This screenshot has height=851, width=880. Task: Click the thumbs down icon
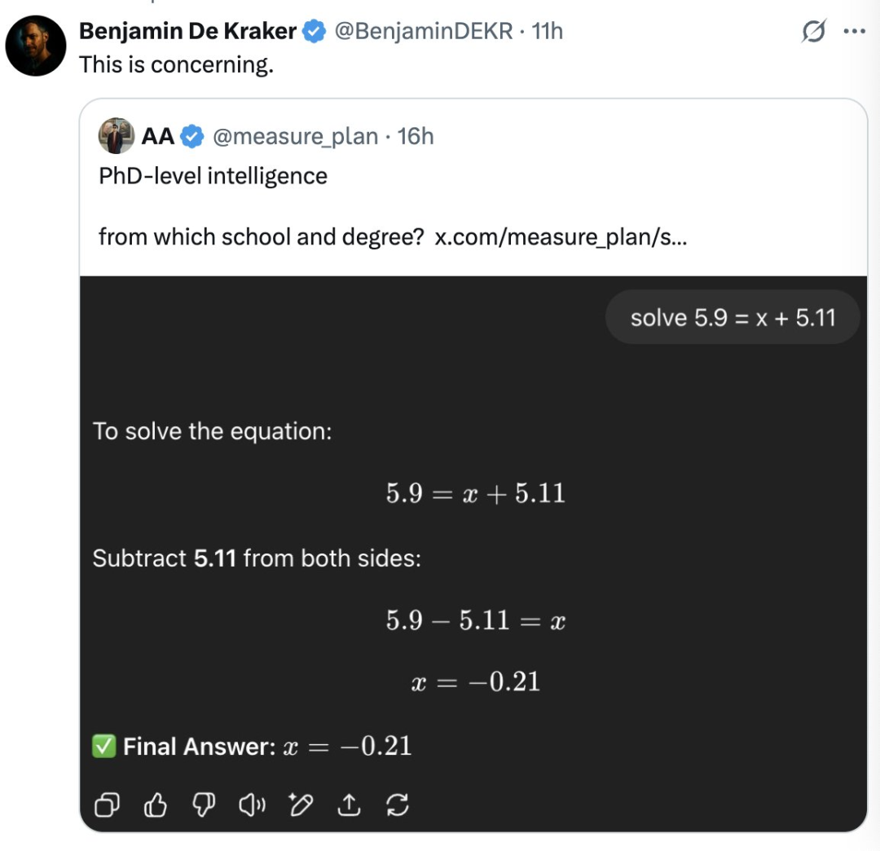[204, 805]
